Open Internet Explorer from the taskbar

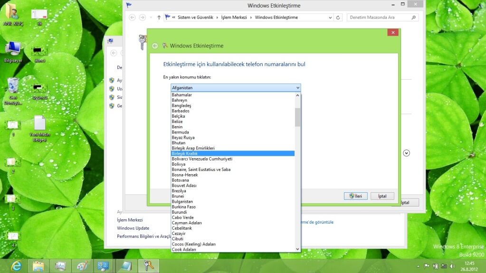click(16, 266)
